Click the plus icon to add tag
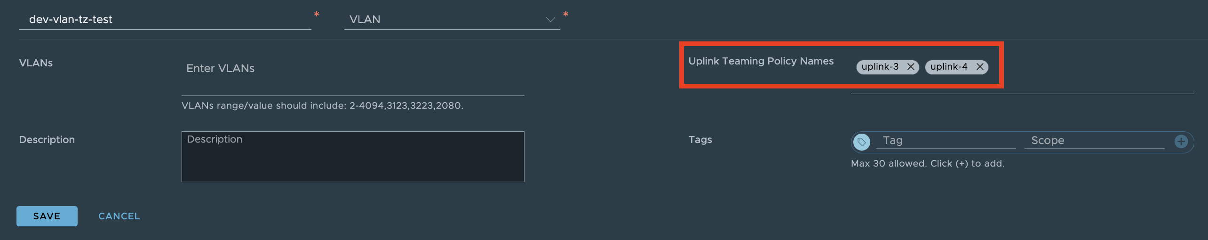This screenshot has height=240, width=1208. pyautogui.click(x=1181, y=141)
